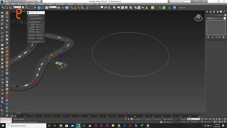
Task: Open the MAXScript menu
Action: coord(89,4)
